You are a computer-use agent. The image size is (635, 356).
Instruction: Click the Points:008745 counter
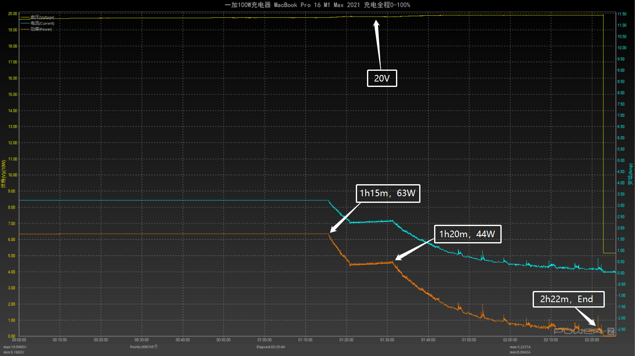point(144,347)
